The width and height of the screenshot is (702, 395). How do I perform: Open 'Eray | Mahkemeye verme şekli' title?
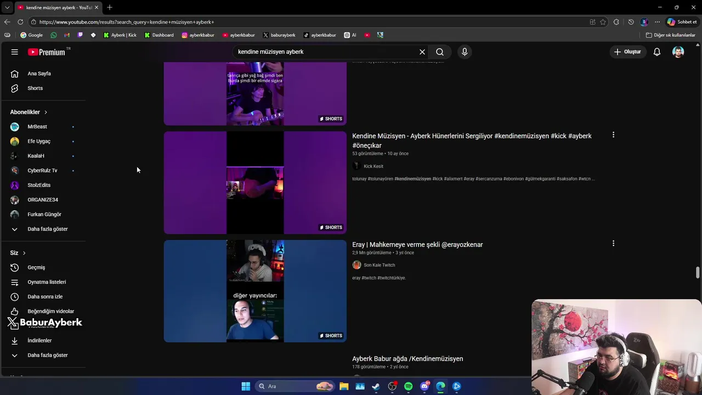point(417,245)
